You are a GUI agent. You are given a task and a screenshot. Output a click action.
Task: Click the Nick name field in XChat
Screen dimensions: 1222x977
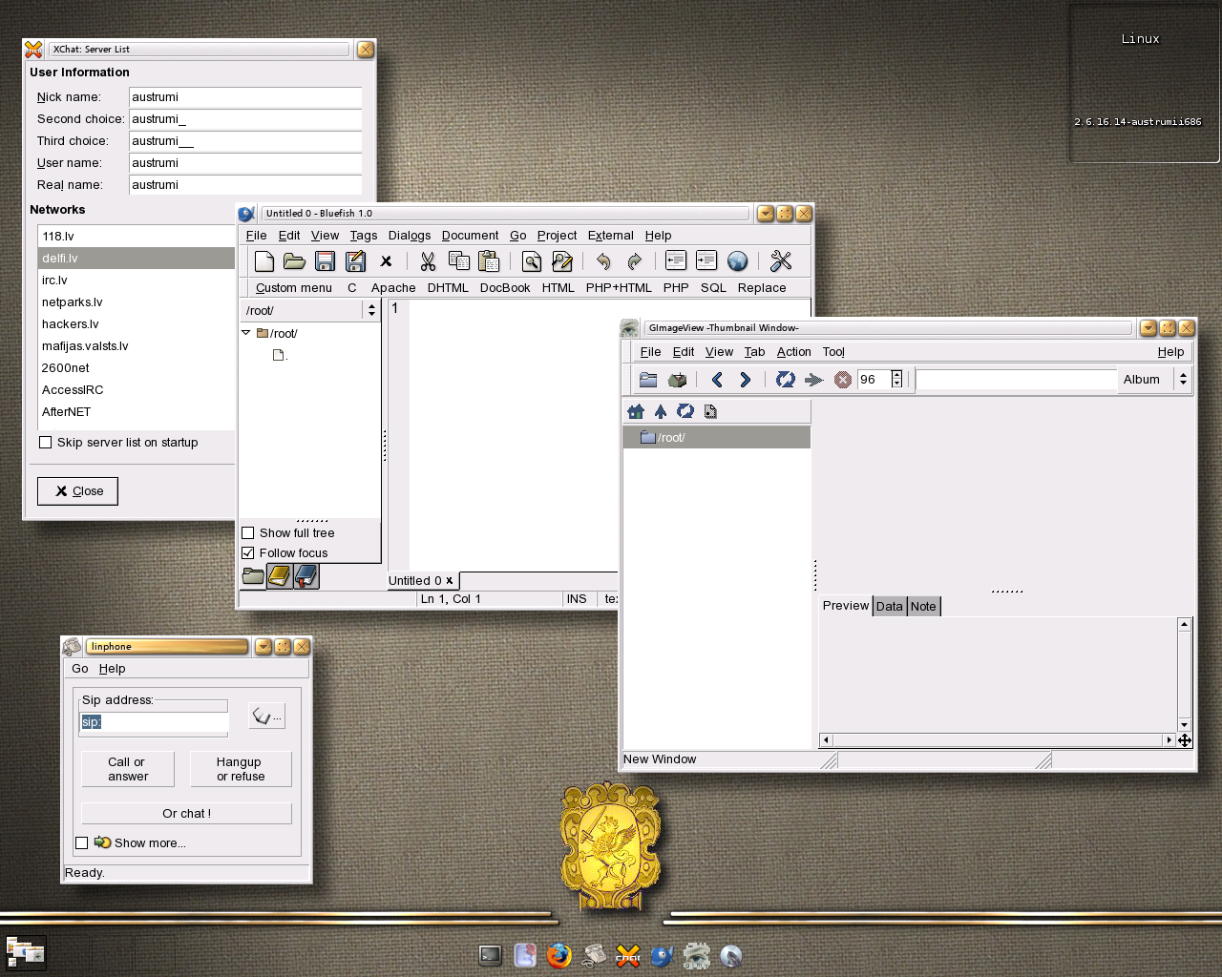(245, 97)
